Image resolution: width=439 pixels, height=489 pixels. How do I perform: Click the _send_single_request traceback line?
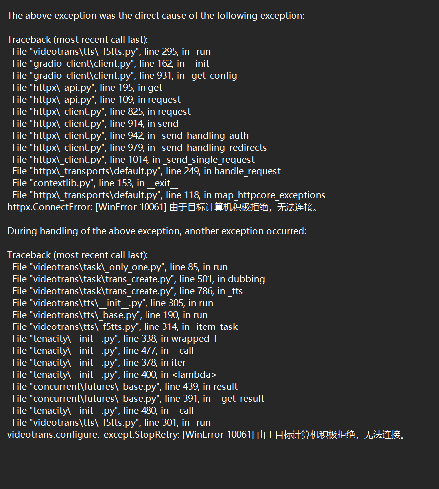134,159
